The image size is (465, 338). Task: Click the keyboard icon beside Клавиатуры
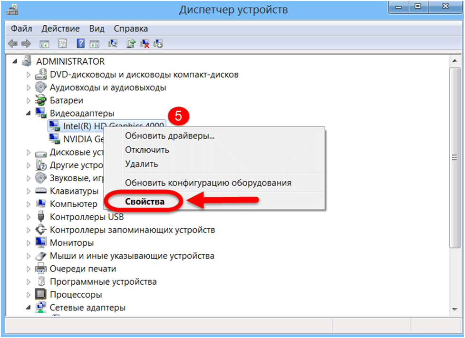coord(40,191)
